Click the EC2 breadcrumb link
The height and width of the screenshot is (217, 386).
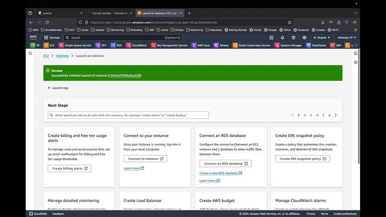click(x=46, y=56)
